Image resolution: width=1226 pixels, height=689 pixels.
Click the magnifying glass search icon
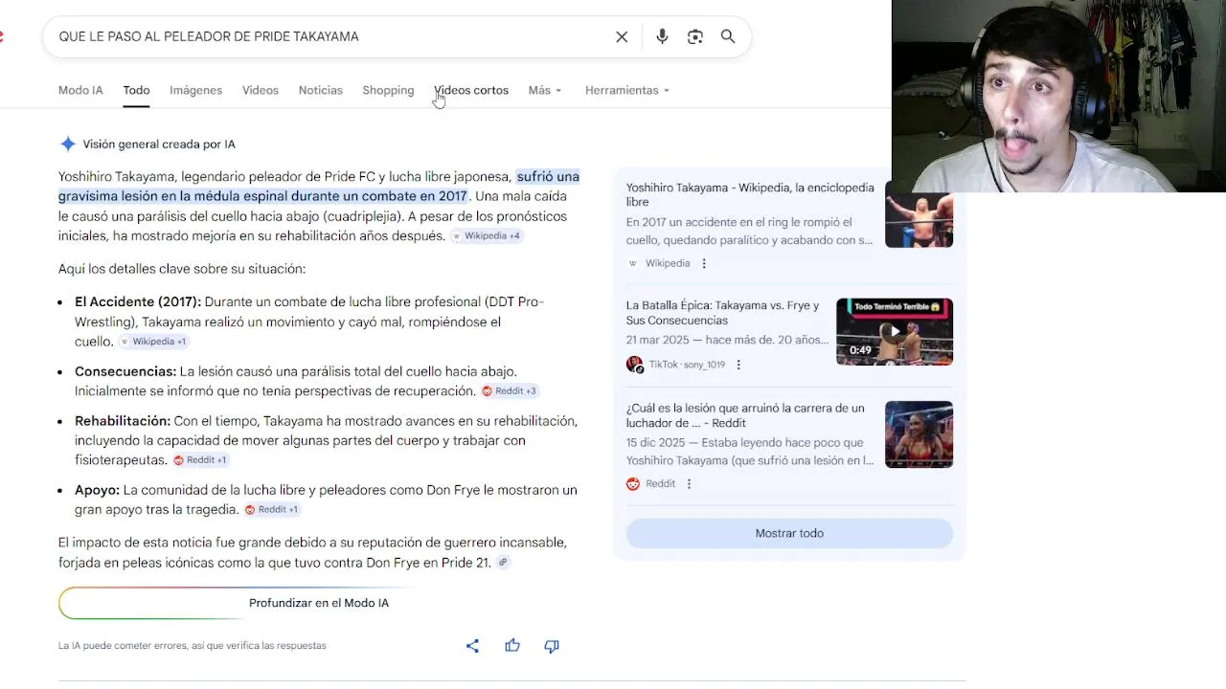tap(728, 36)
